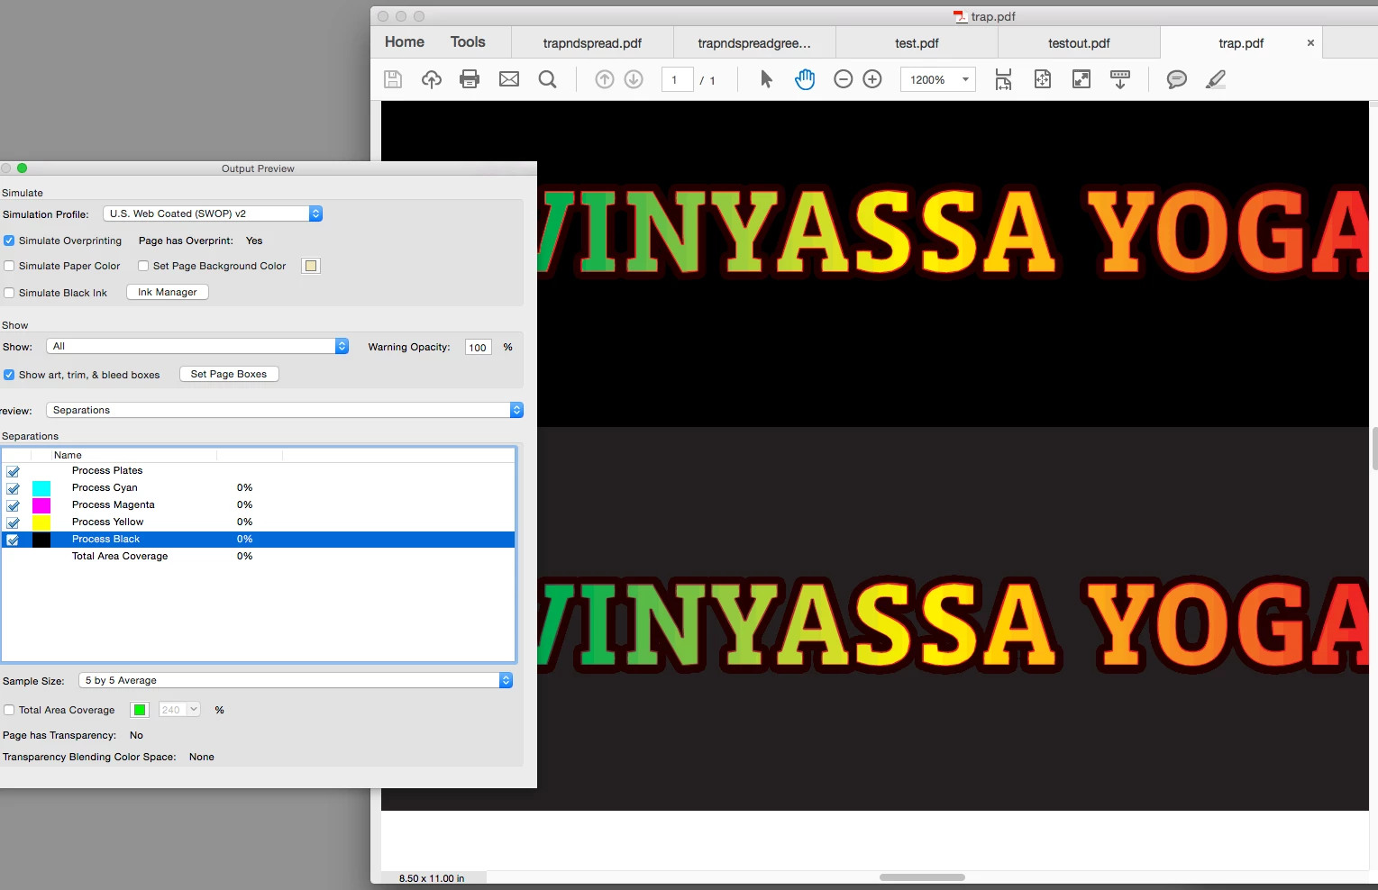Go to next page arrow icon
This screenshot has height=890, width=1378.
pos(634,79)
